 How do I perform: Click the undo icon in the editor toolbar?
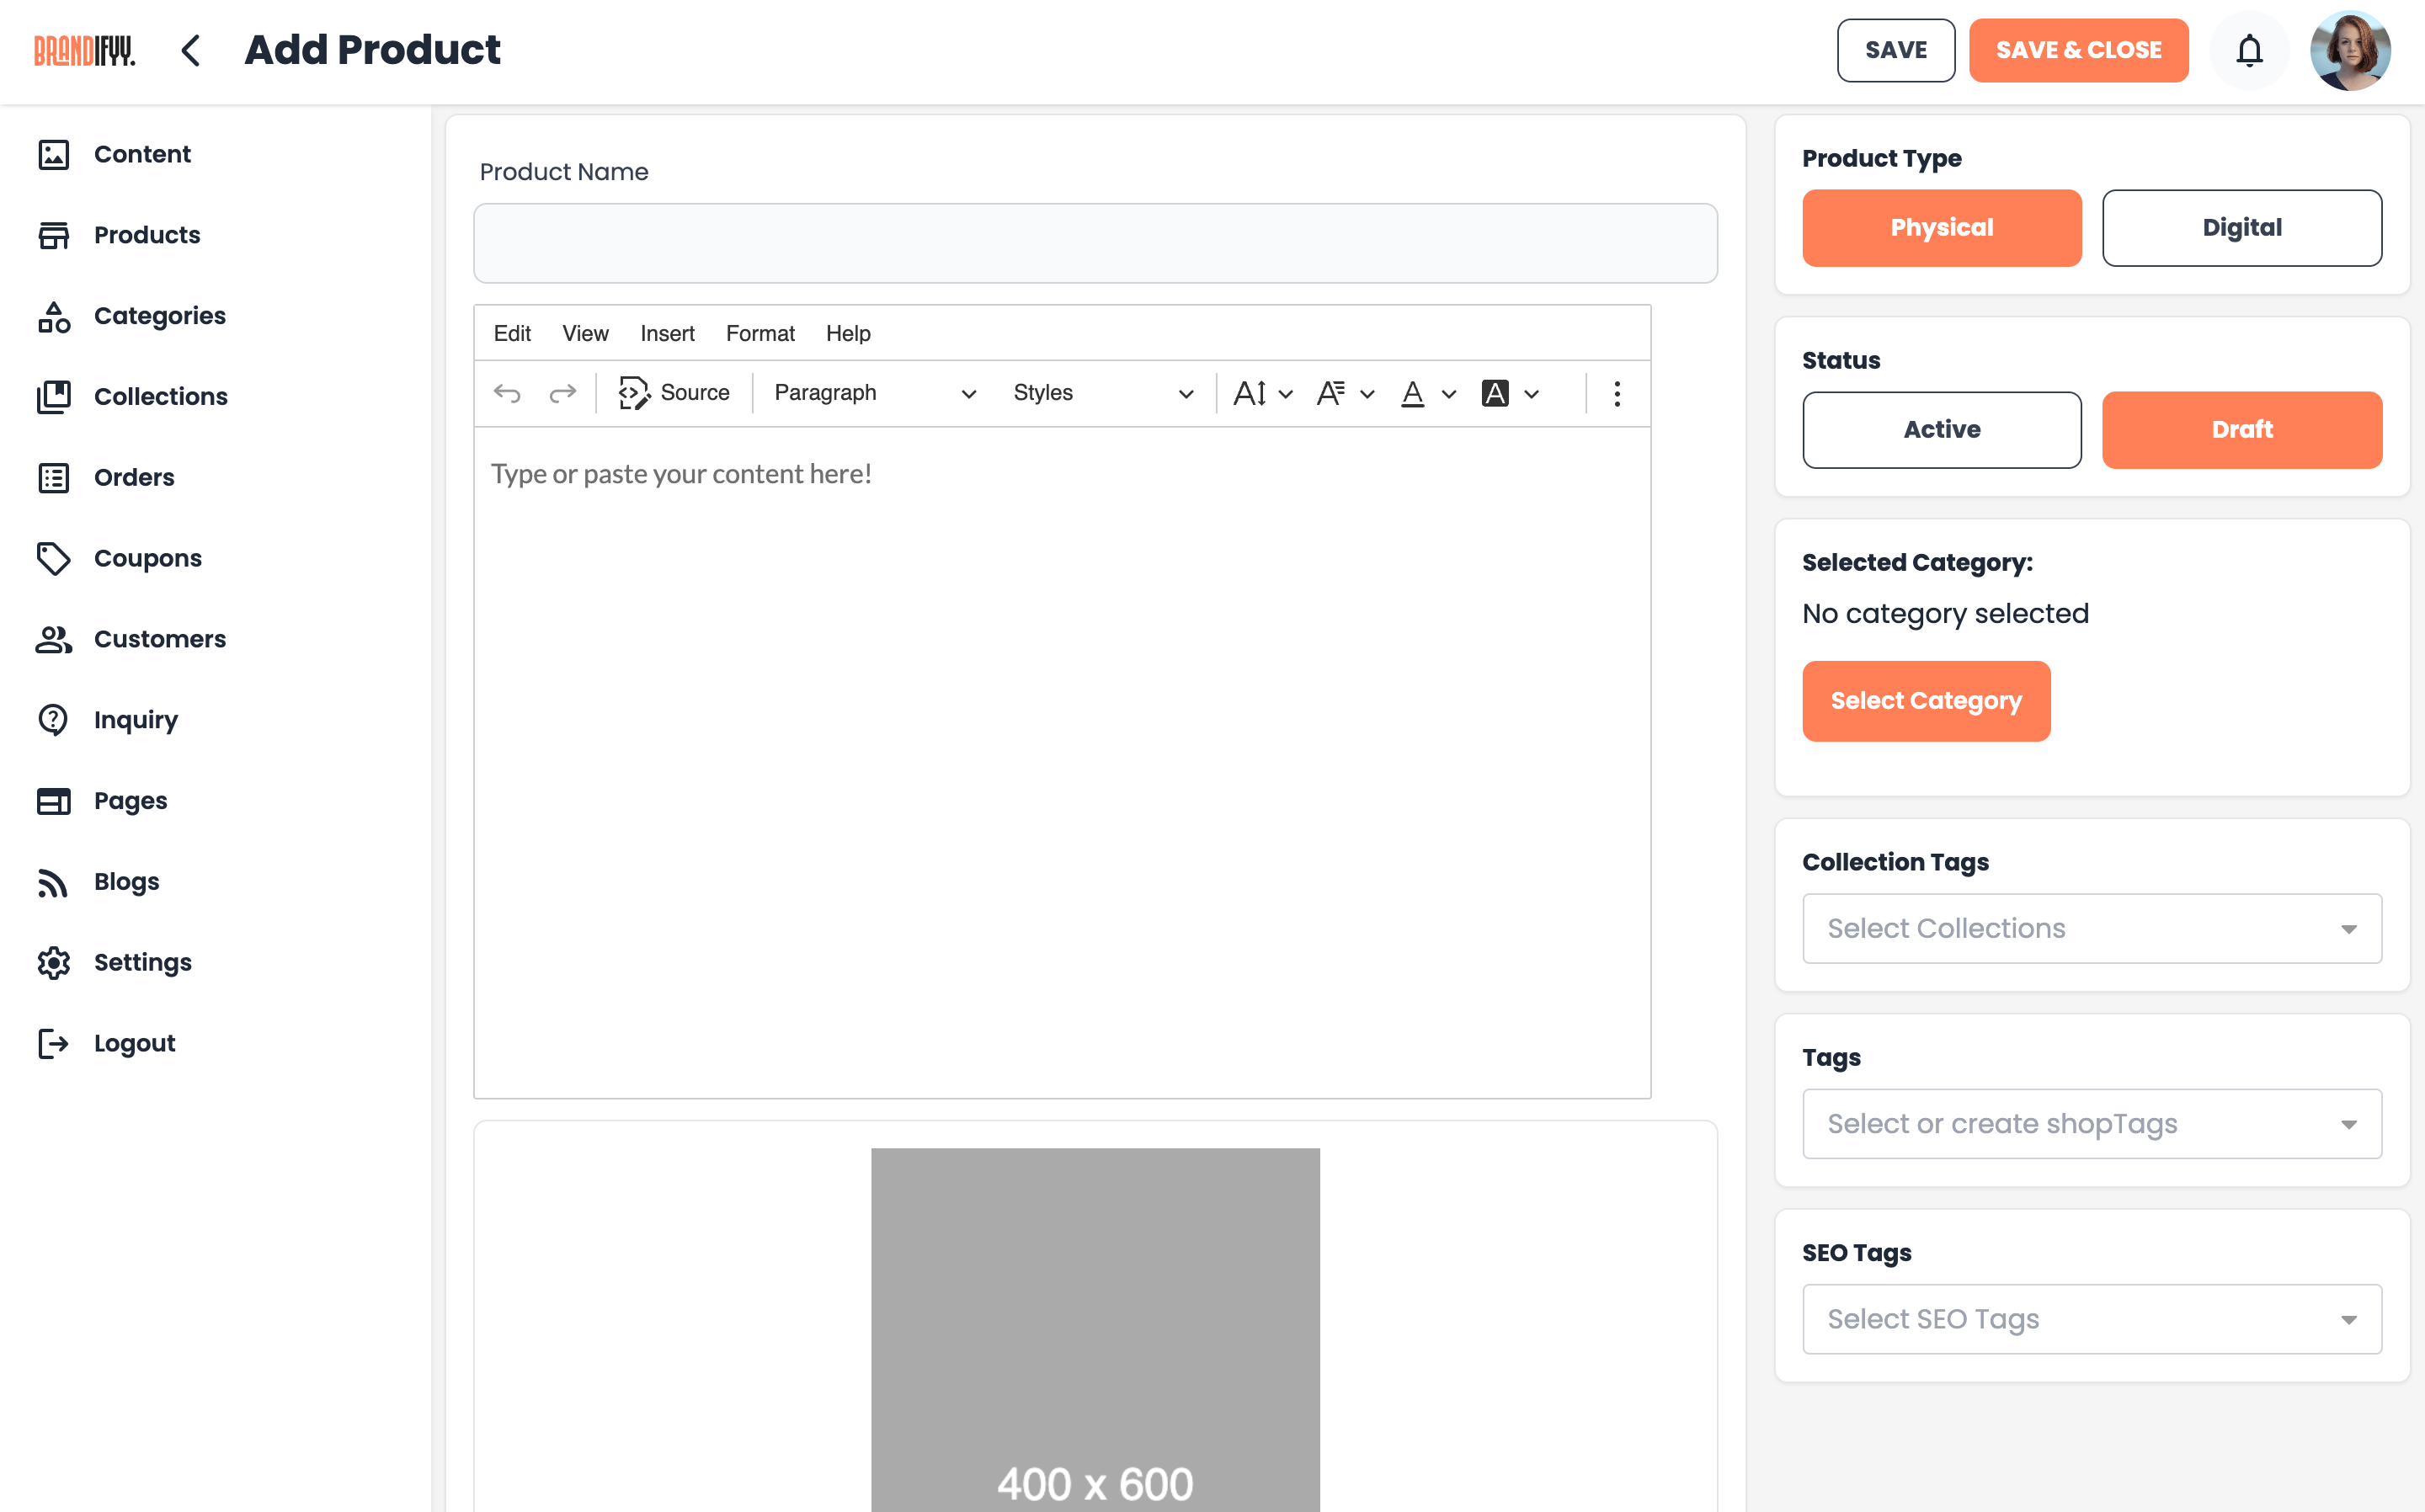pos(508,393)
